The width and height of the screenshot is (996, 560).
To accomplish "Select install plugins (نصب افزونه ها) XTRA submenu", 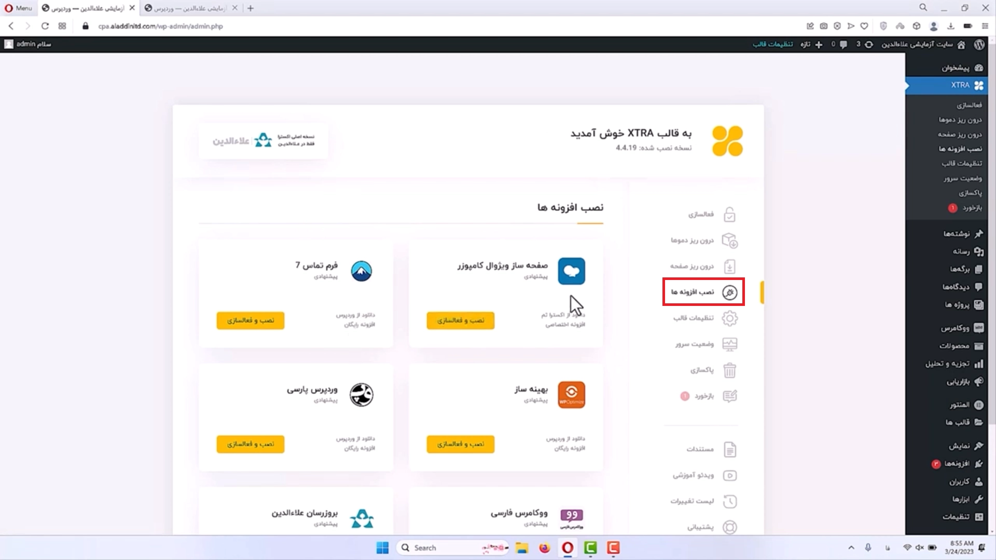I will pyautogui.click(x=960, y=149).
